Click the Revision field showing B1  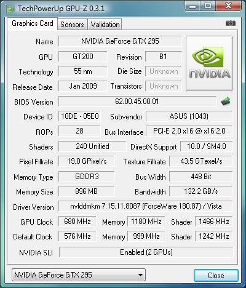(164, 57)
